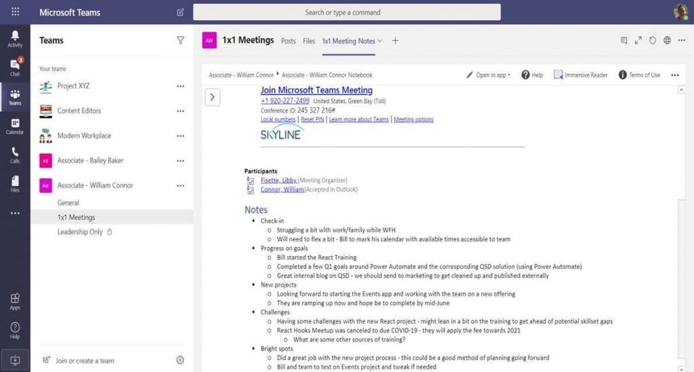Click download desktop app icon
The width and height of the screenshot is (694, 372).
pyautogui.click(x=15, y=360)
